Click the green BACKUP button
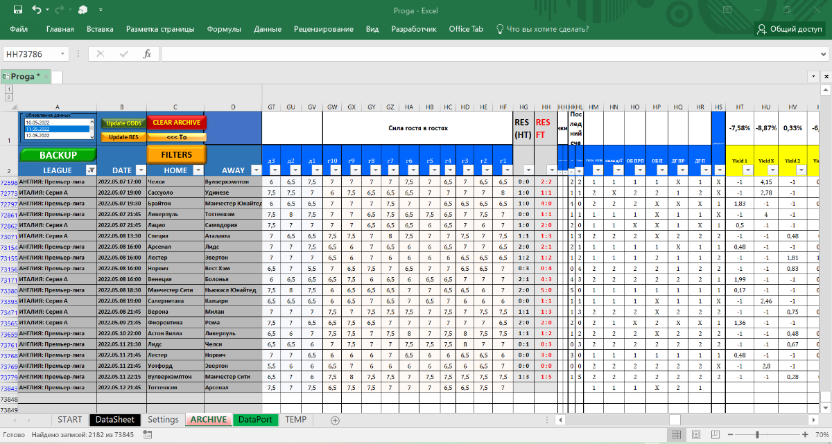The width and height of the screenshot is (832, 444). coord(58,155)
